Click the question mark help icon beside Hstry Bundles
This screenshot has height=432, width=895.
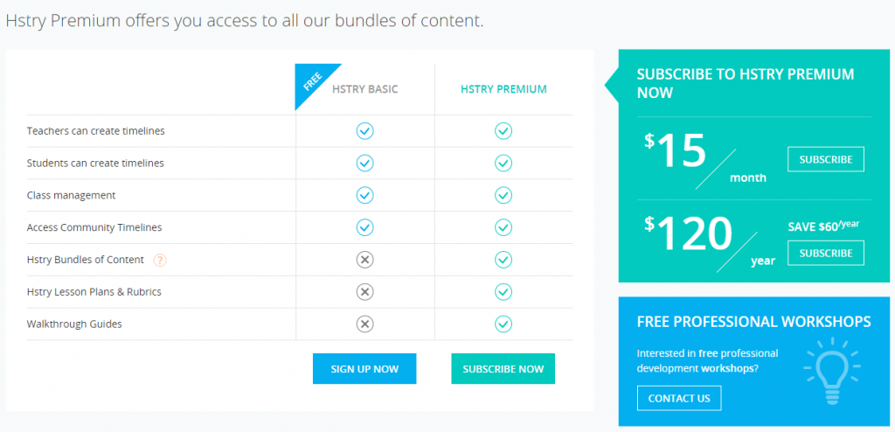coord(160,260)
